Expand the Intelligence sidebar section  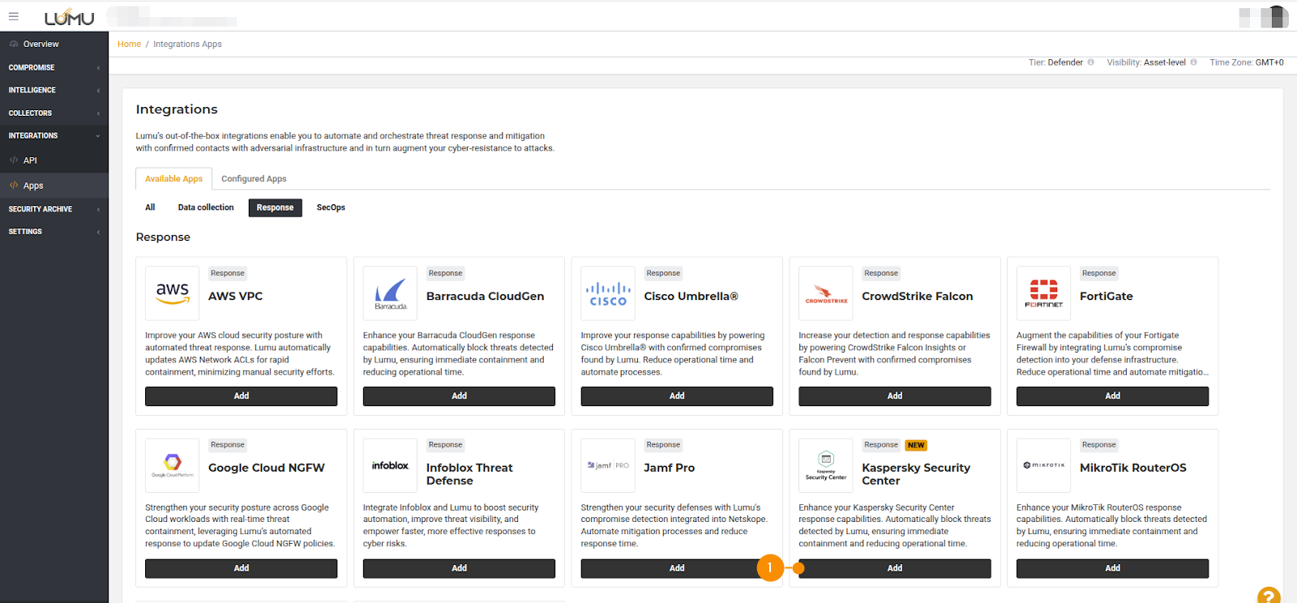click(x=54, y=90)
